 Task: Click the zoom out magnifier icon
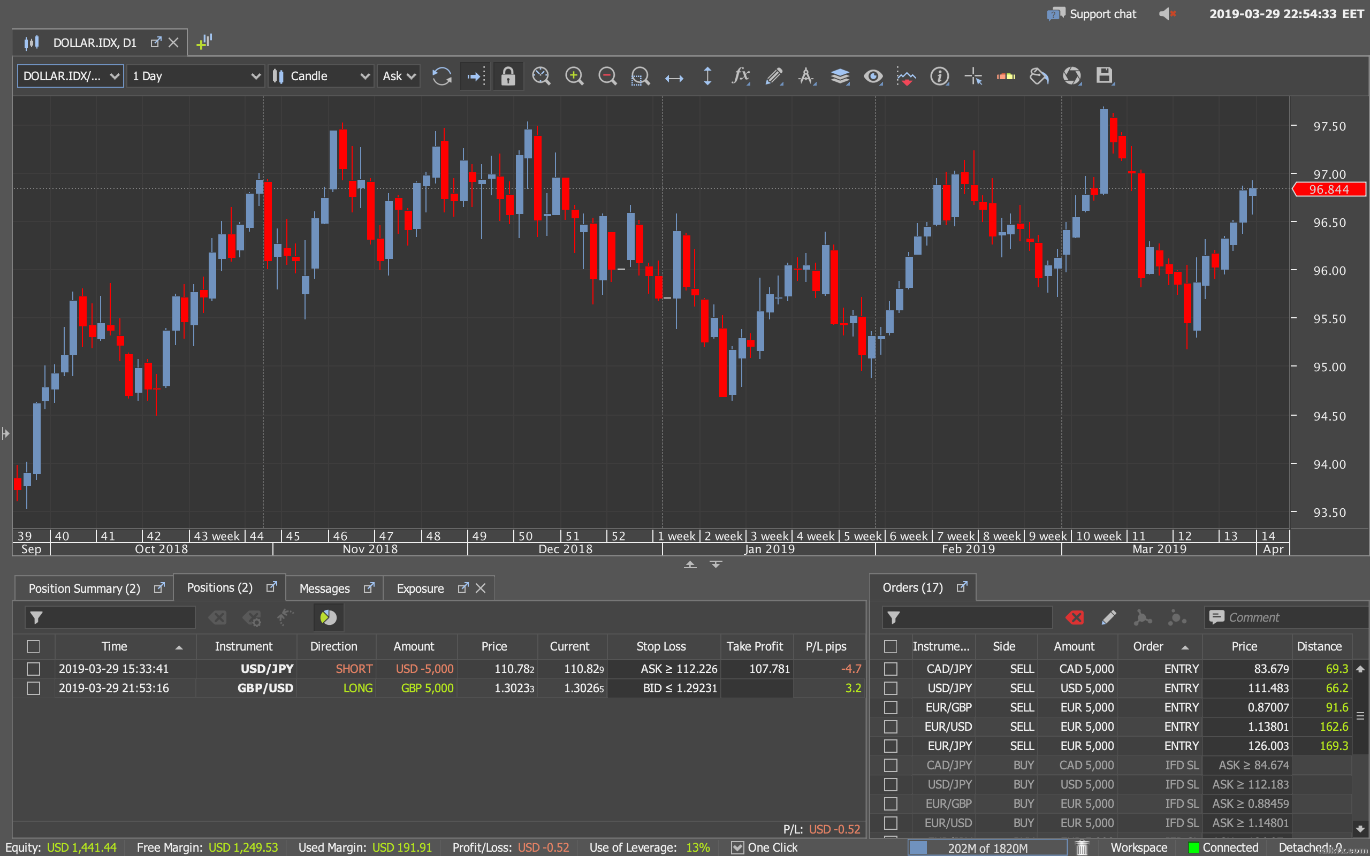(x=607, y=76)
